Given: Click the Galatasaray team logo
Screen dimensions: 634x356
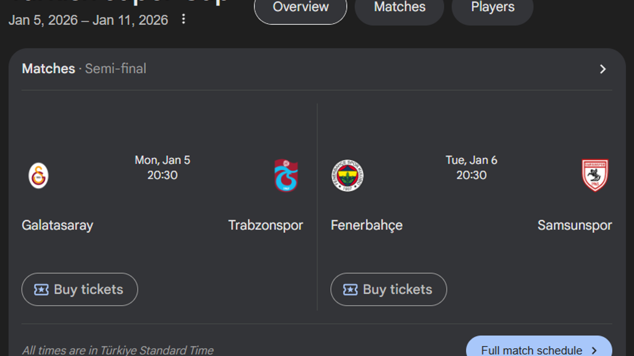Looking at the screenshot, I should coord(38,176).
